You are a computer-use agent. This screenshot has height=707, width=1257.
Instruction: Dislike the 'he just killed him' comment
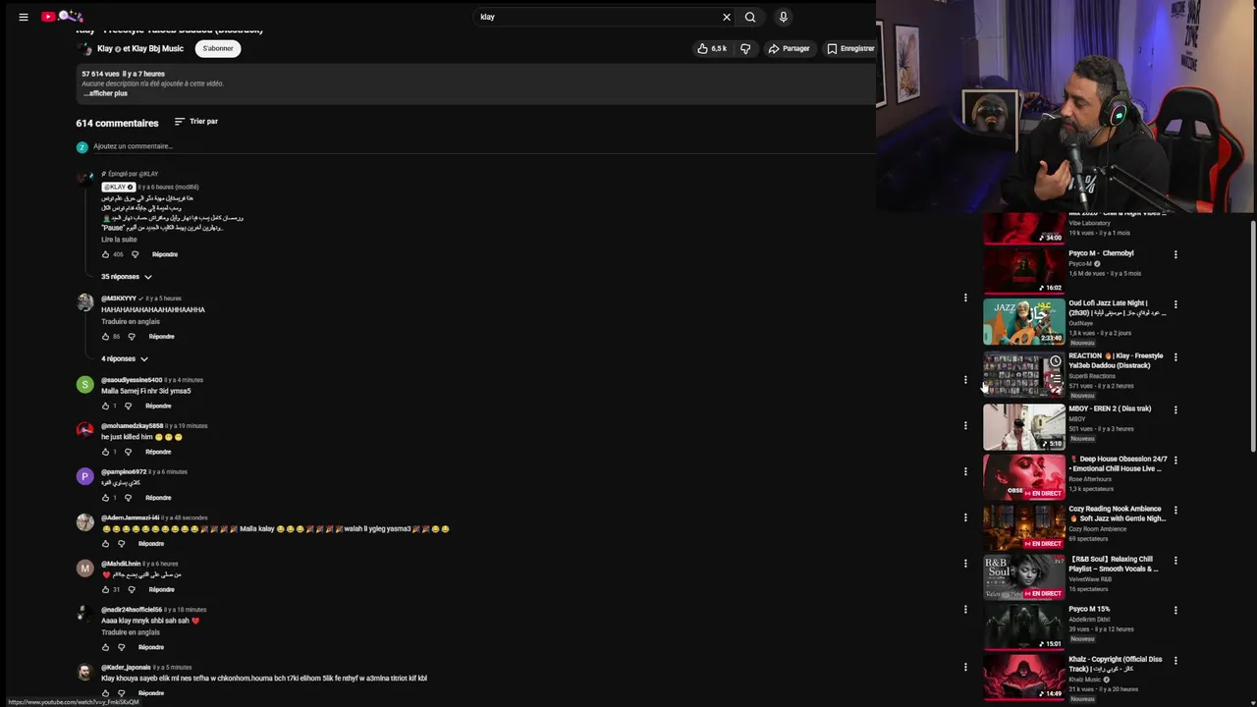point(128,452)
